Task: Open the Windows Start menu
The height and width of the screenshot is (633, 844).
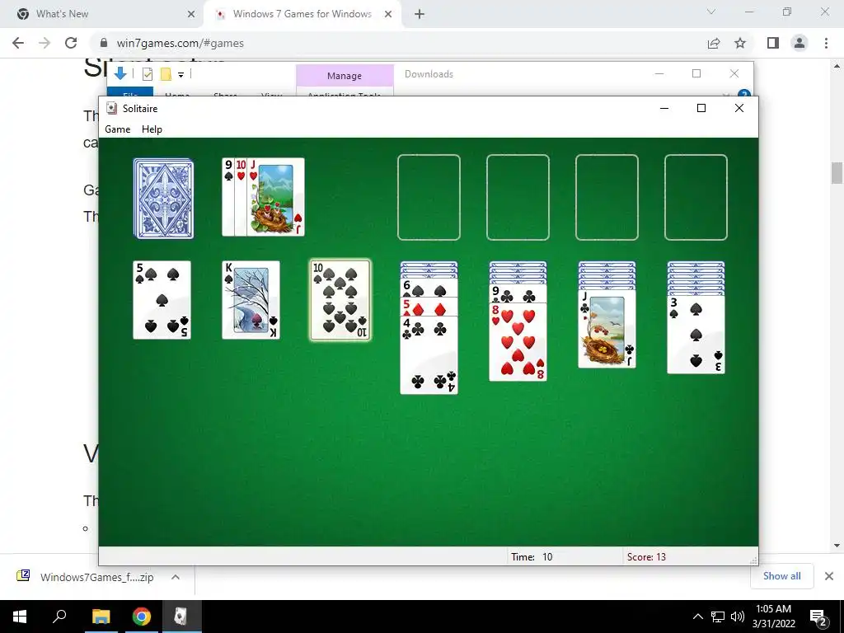Action: (20, 617)
